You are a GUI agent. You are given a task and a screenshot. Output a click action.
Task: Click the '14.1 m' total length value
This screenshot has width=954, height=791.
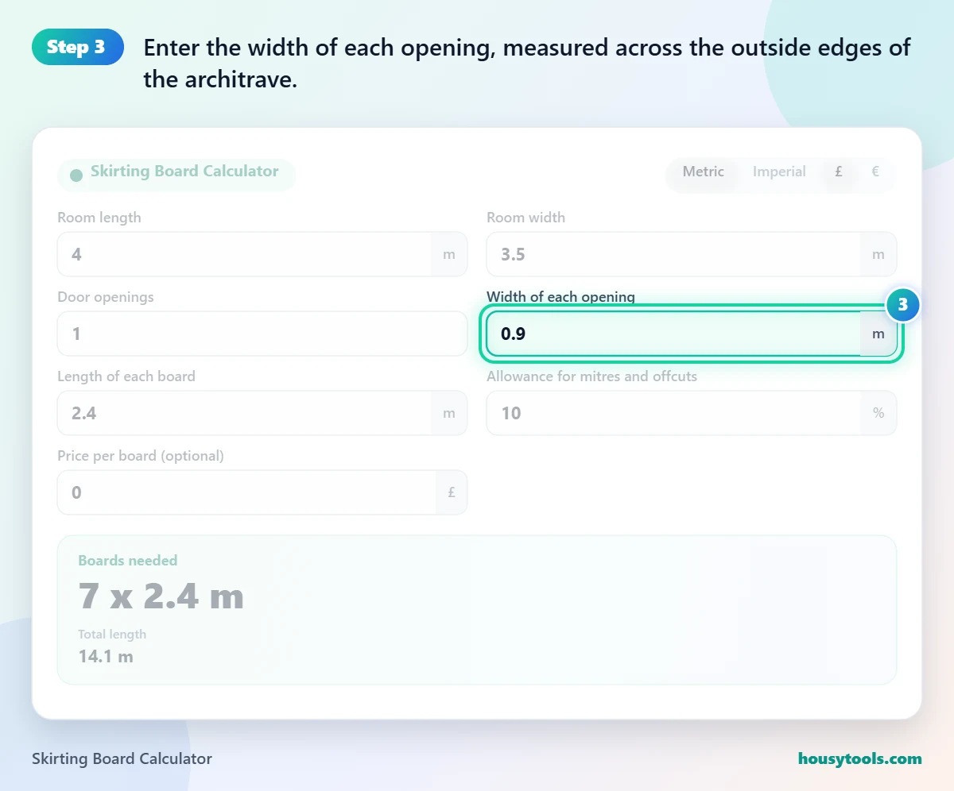[106, 656]
